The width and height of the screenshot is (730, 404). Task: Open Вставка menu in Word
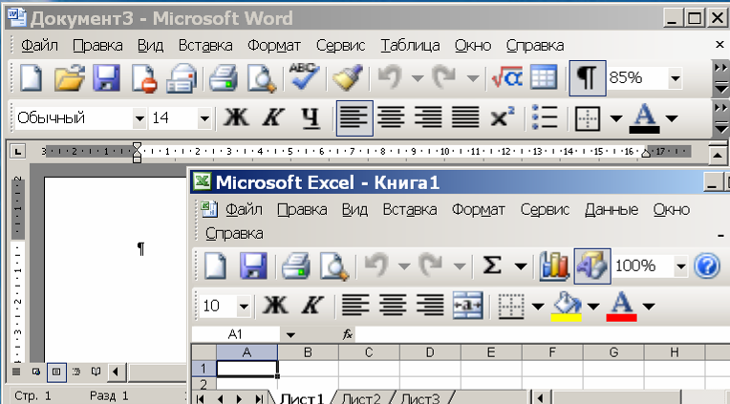205,46
